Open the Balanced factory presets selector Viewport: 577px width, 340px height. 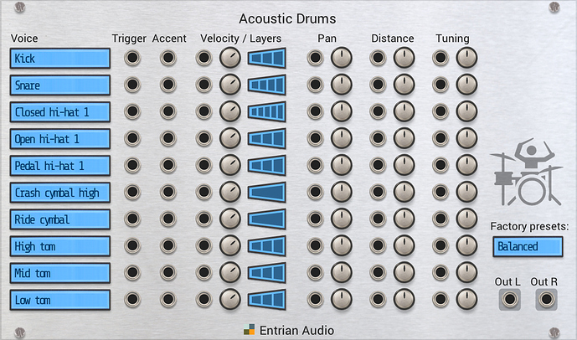click(x=528, y=246)
